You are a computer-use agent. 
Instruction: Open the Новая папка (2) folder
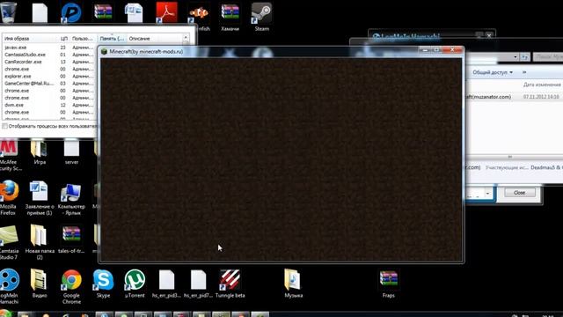40,242
